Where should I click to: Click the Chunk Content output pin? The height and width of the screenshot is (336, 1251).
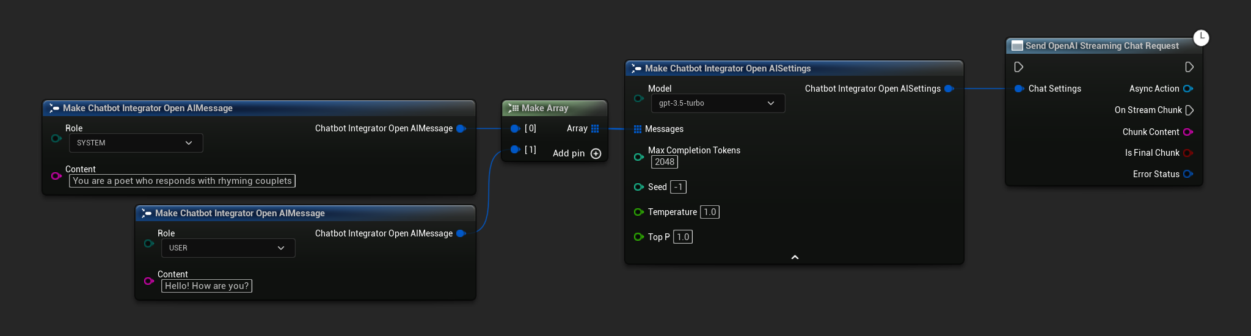pos(1187,132)
